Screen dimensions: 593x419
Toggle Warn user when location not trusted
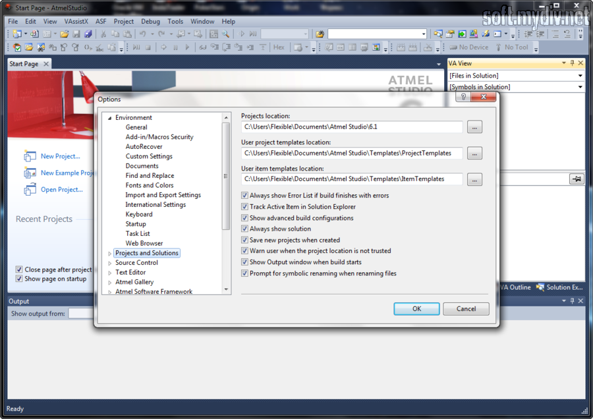pyautogui.click(x=244, y=251)
